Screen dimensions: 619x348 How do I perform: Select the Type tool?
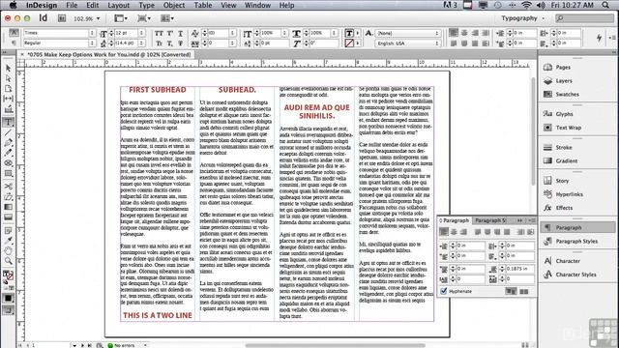(x=9, y=123)
